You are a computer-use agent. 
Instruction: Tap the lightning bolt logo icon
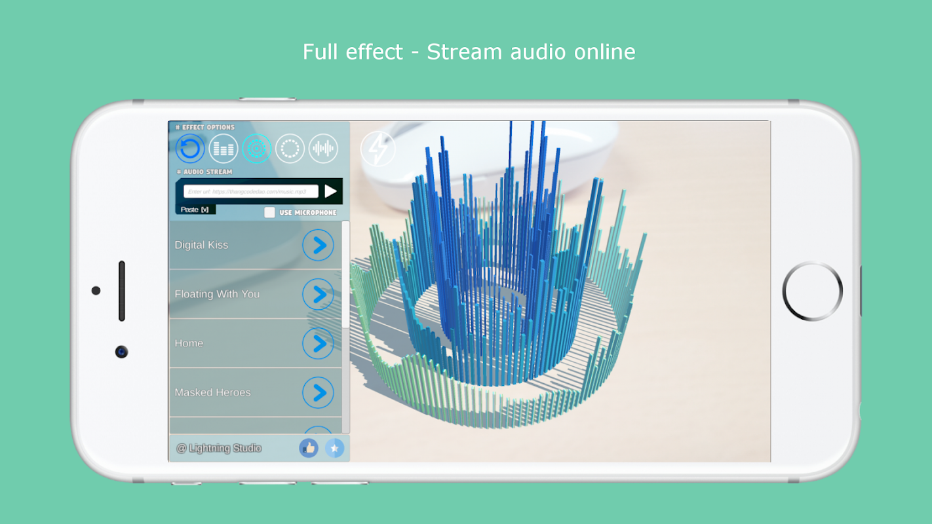(x=378, y=149)
